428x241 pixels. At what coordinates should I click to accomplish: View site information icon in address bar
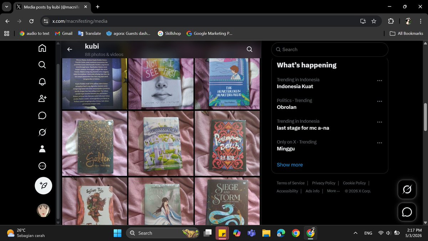tap(46, 21)
